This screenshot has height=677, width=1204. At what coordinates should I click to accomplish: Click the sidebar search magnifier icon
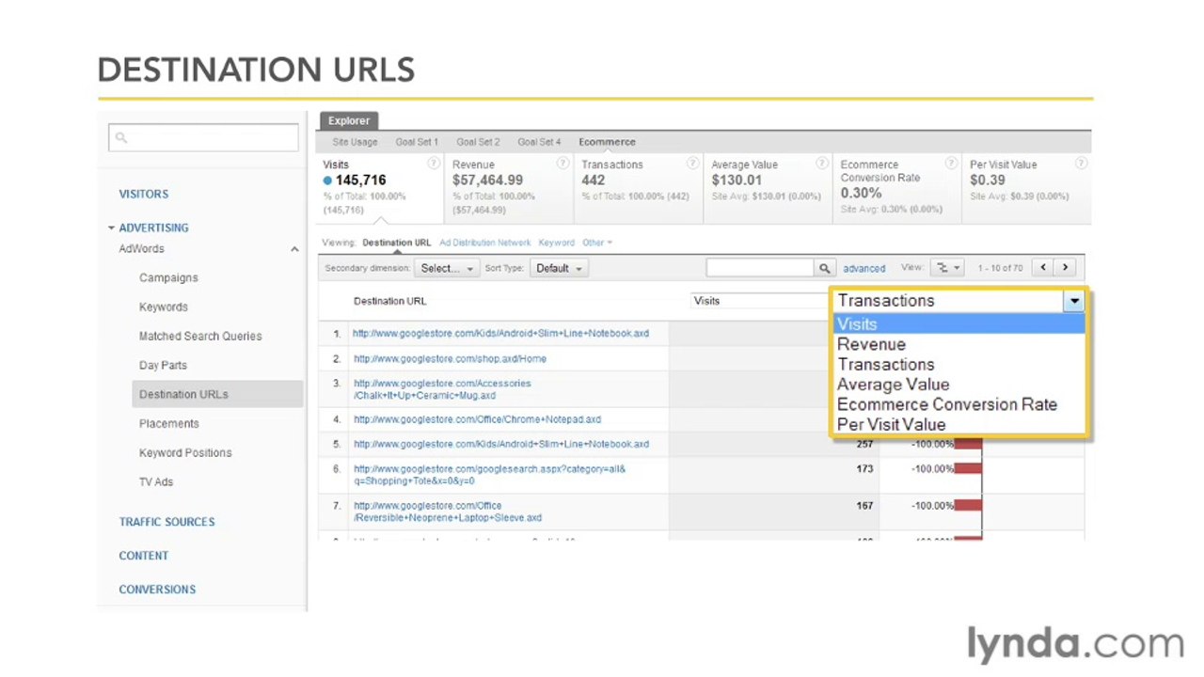pos(121,137)
